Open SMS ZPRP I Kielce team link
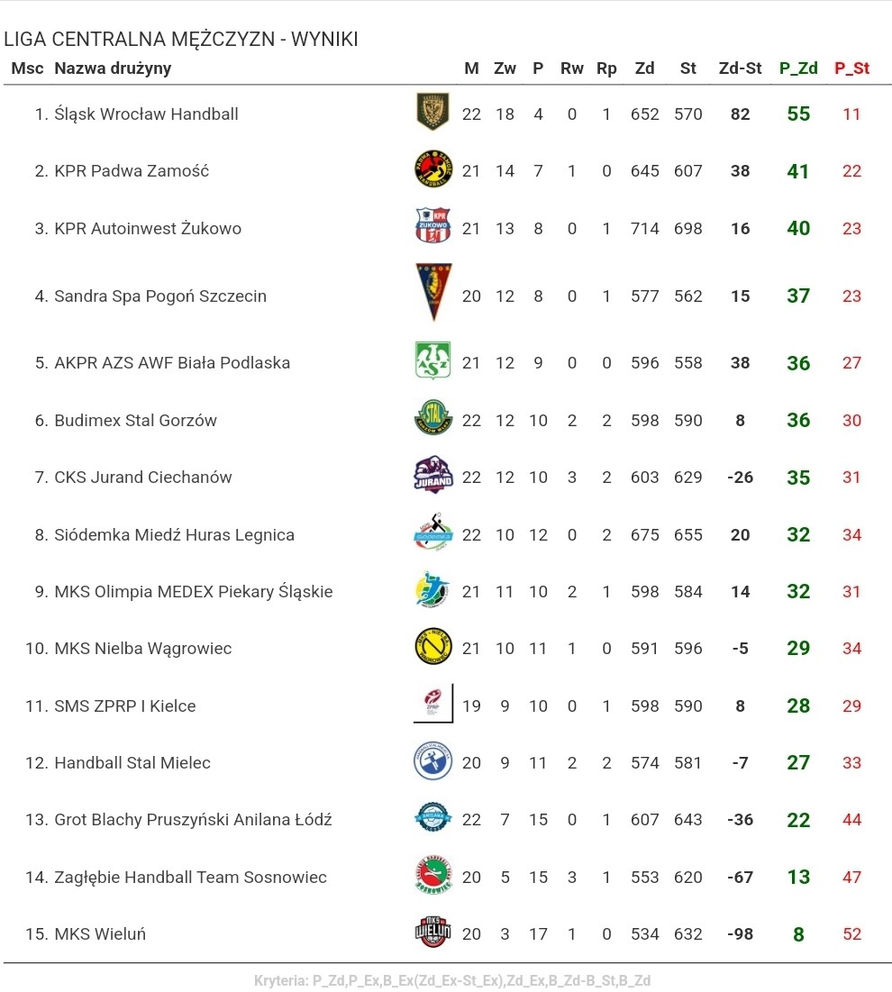892x992 pixels. (125, 705)
